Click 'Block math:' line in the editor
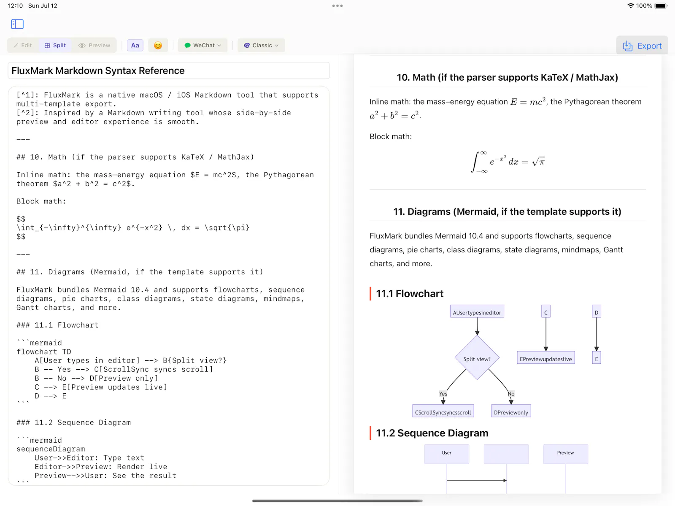 click(41, 201)
